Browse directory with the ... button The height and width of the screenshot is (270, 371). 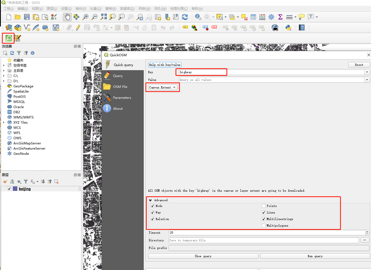(x=365, y=240)
